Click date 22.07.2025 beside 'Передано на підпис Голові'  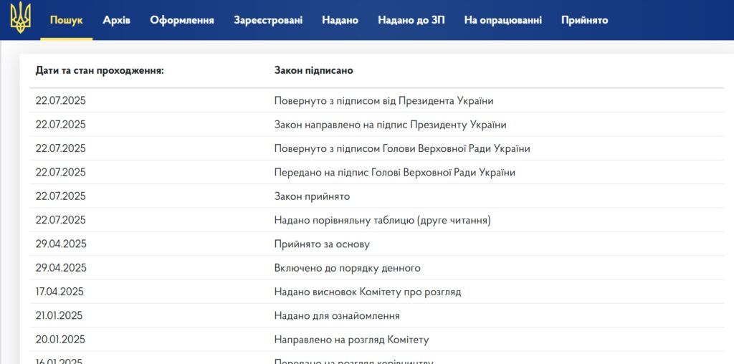pos(61,173)
